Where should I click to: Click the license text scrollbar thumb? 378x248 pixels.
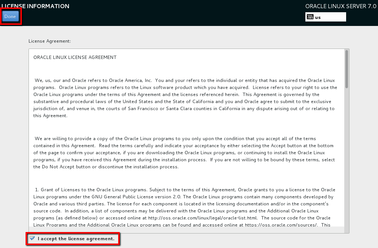pos(346,69)
